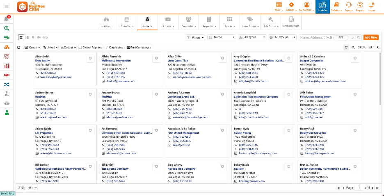The image size is (384, 196).
Task: Open the Companies tab
Action: click(189, 22)
